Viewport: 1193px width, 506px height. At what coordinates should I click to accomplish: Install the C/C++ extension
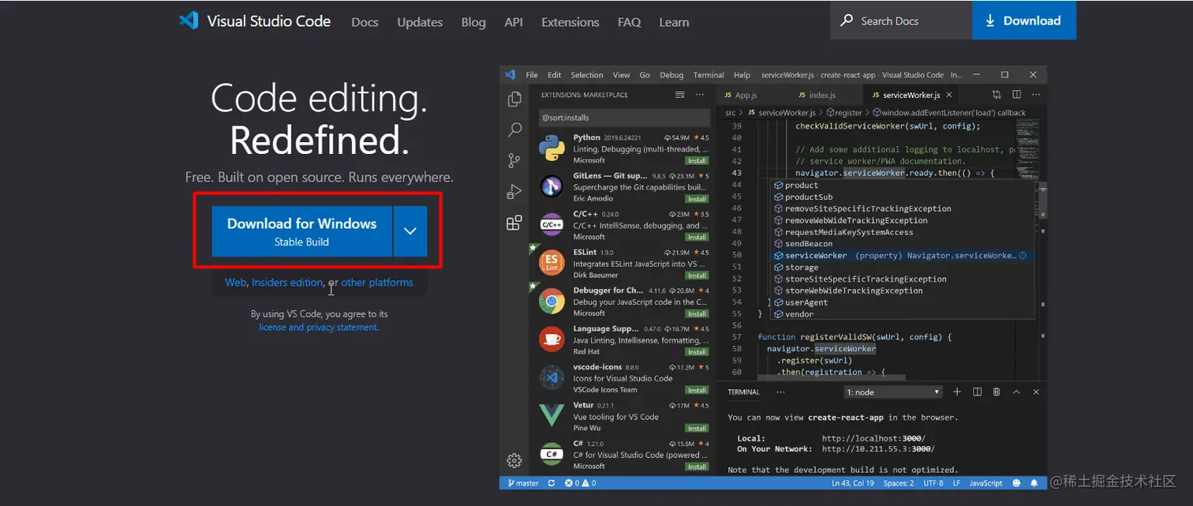697,237
